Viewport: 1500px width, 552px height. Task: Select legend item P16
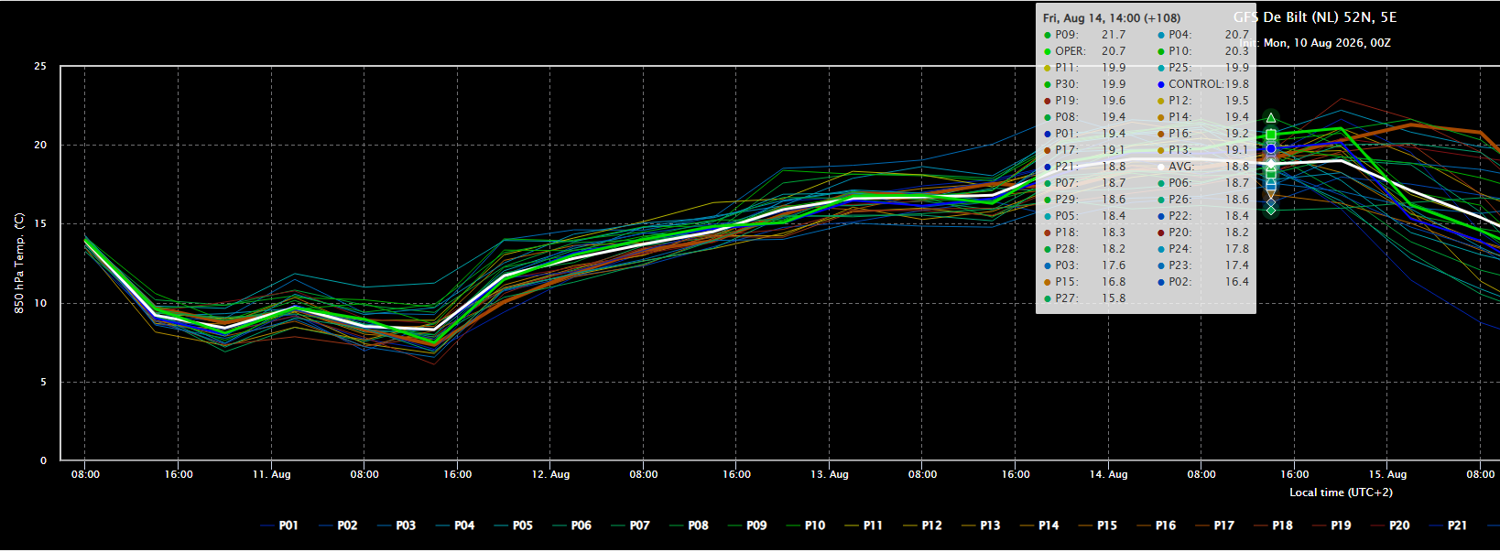[1157, 525]
